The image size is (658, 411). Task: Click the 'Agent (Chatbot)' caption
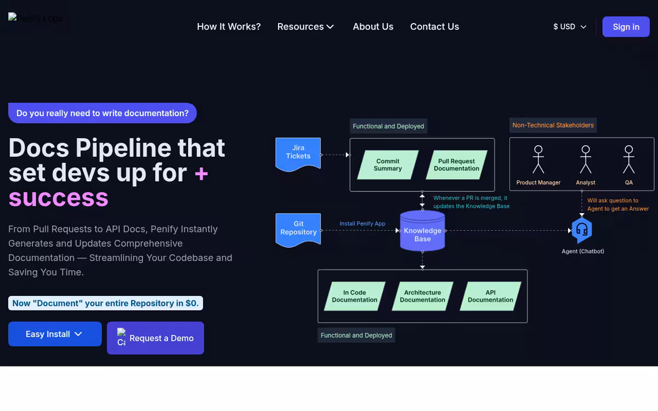pyautogui.click(x=583, y=251)
